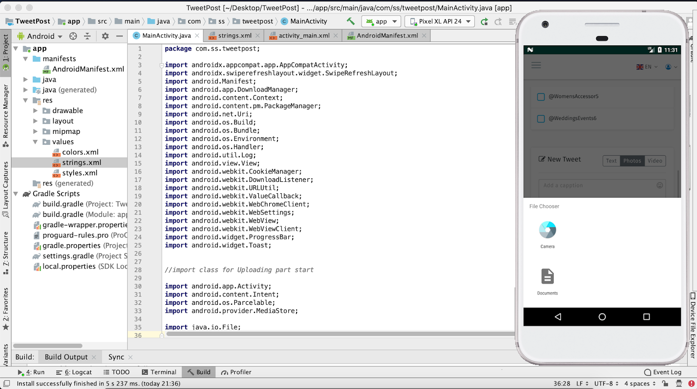
Task: Select the Video tweet type toggle
Action: click(655, 161)
